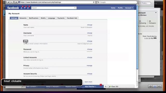
Task: Click the URL address bar
Action: click(x=57, y=2)
